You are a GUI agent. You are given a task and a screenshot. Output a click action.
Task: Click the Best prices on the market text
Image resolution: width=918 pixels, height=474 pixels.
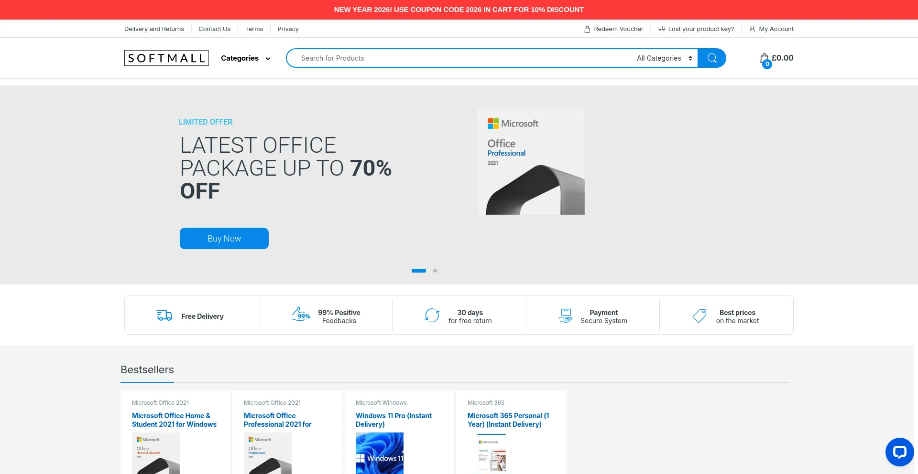pyautogui.click(x=737, y=316)
